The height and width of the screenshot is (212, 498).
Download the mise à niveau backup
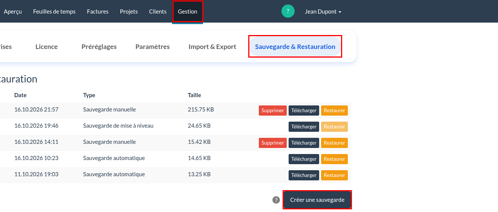tap(304, 127)
